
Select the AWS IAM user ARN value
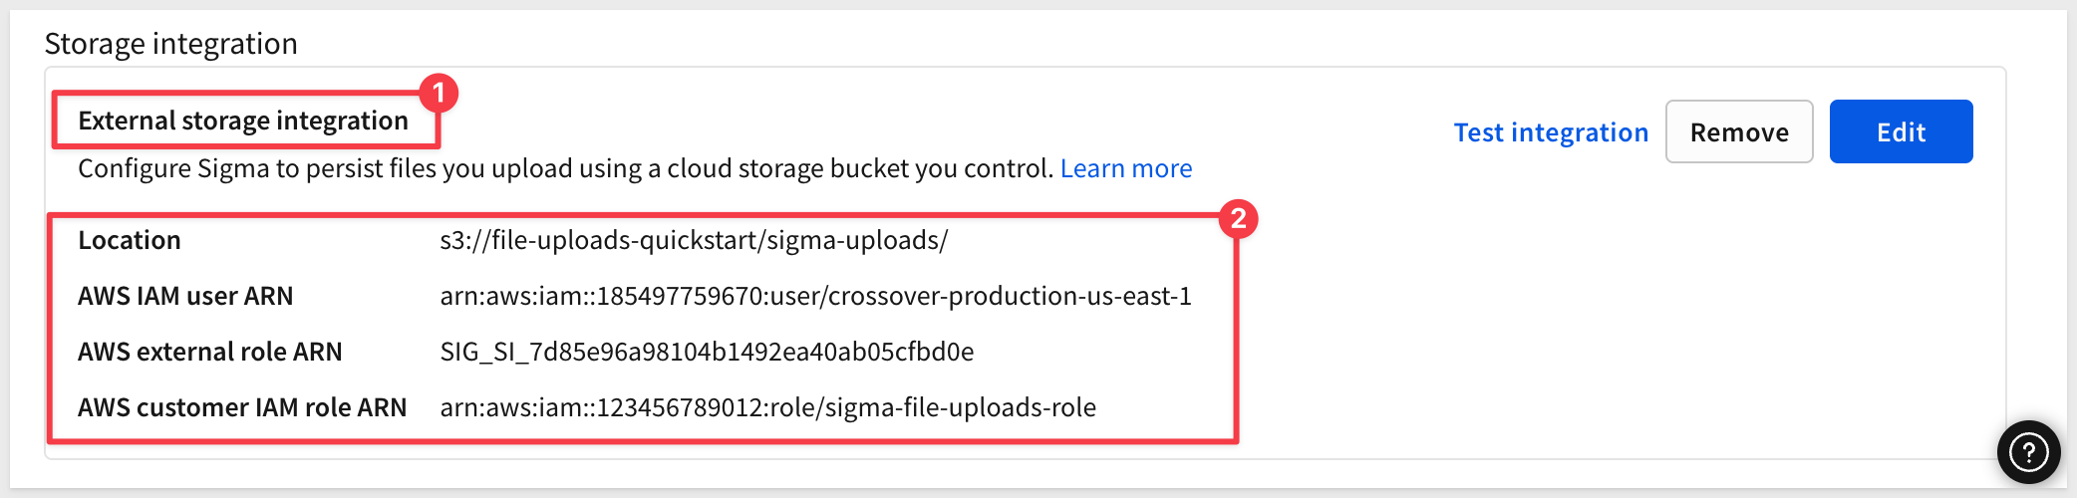(x=815, y=296)
